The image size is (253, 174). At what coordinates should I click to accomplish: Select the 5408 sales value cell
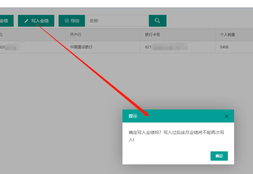point(224,47)
